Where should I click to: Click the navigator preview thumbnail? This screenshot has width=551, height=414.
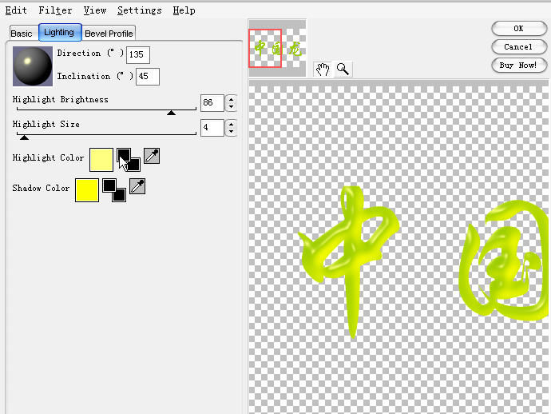click(x=277, y=48)
